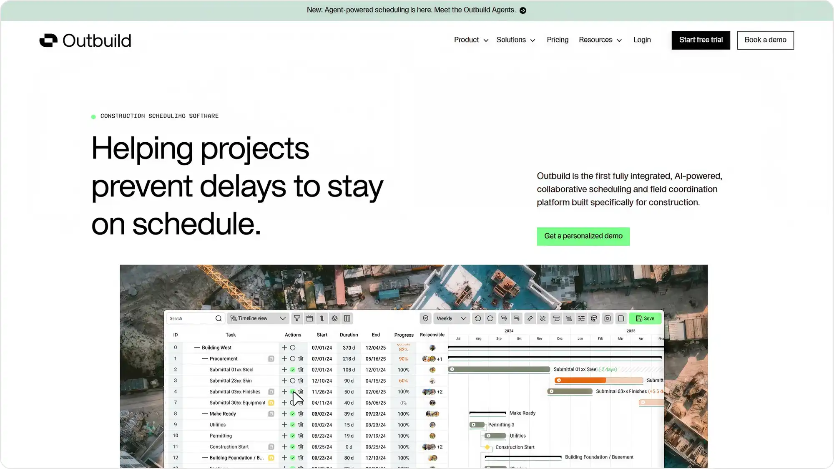The width and height of the screenshot is (834, 469).
Task: Click the Responsible column header
Action: (432, 335)
